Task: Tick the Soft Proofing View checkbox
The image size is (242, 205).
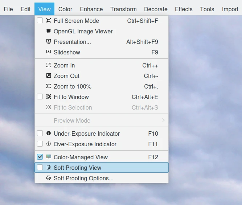Action: click(40, 168)
